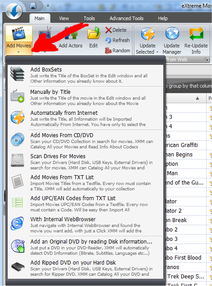212x286 pixels.
Task: Delete the selected movie
Action: click(x=116, y=30)
